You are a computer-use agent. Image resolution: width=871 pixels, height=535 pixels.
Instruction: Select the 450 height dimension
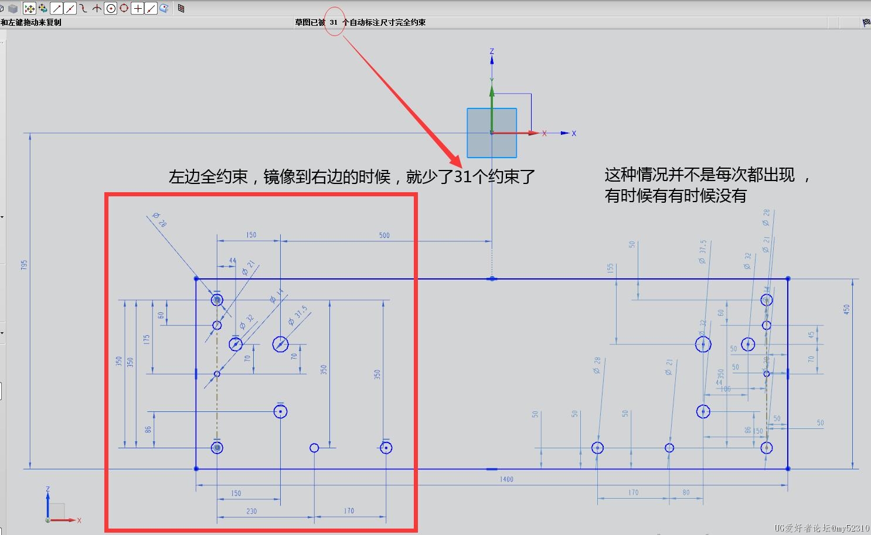pos(846,309)
